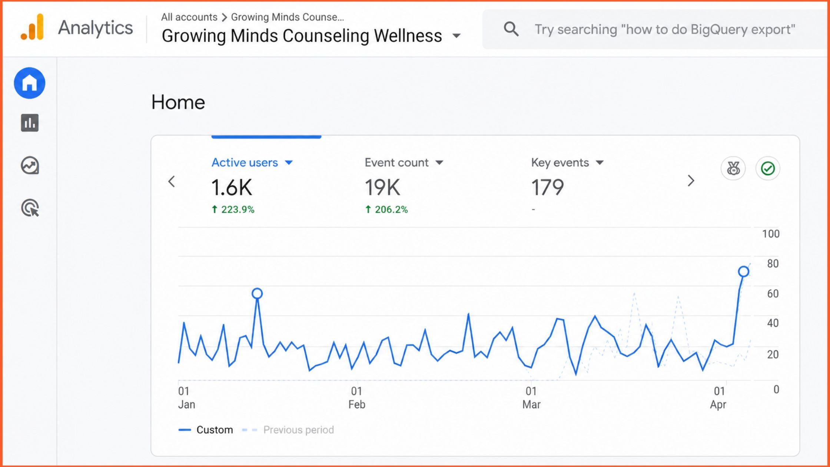
Task: Click the 01 Feb axis label
Action: pyautogui.click(x=357, y=398)
